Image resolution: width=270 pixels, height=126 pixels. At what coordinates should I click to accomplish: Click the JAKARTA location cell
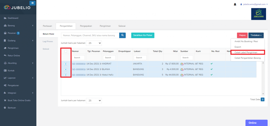coord(137,64)
